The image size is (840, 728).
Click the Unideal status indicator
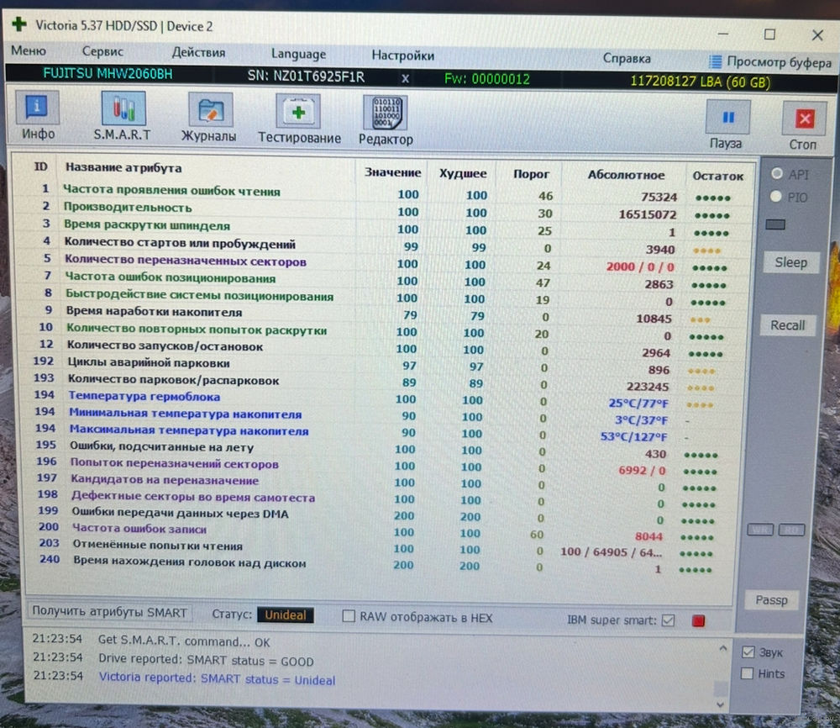point(285,615)
